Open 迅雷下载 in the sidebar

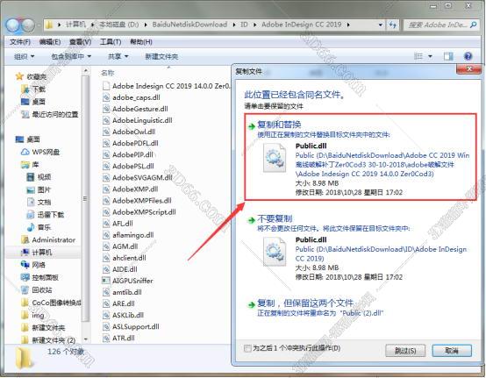coord(46,215)
